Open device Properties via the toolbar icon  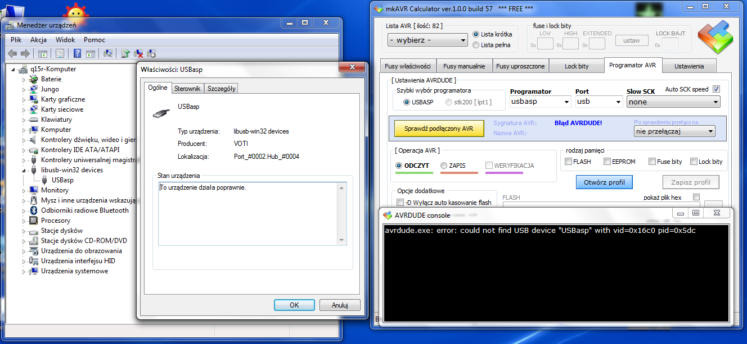pos(60,53)
